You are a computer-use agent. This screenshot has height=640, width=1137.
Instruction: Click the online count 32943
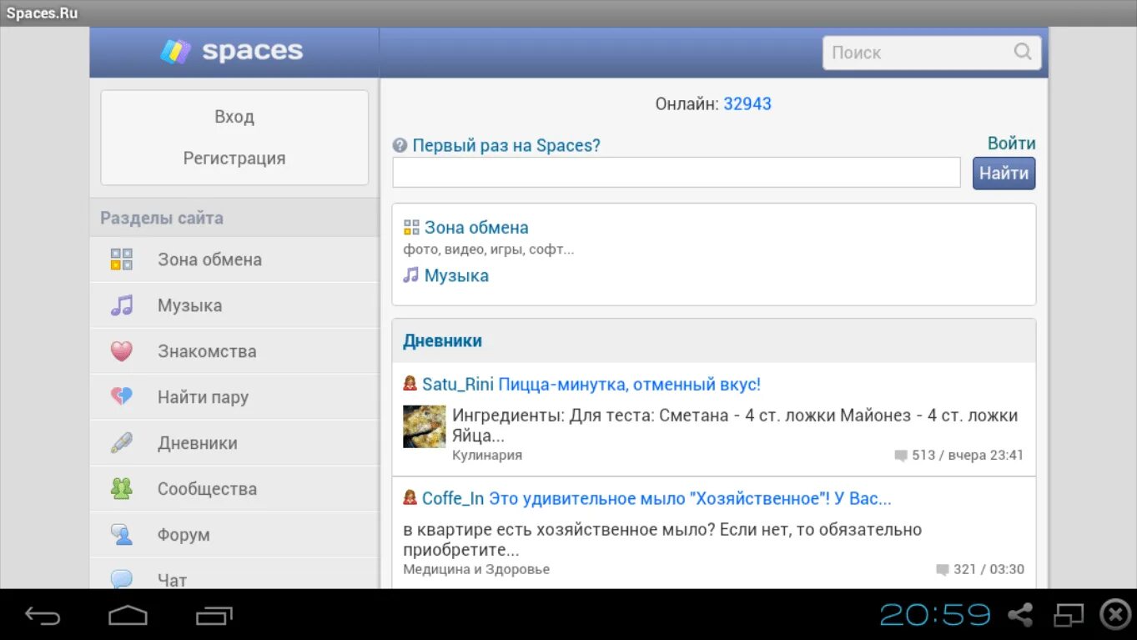[x=747, y=104]
